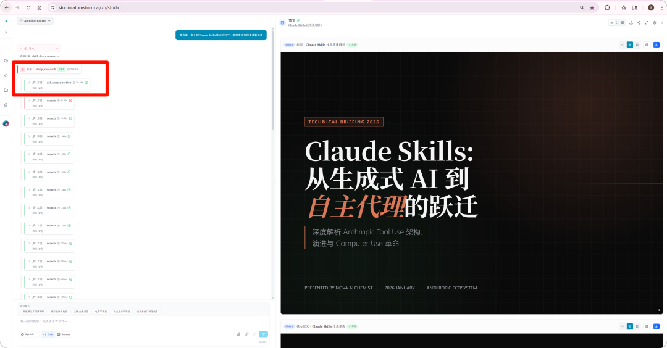Click the link icon beside the paperclip
This screenshot has width=667, height=348.
(x=246, y=334)
